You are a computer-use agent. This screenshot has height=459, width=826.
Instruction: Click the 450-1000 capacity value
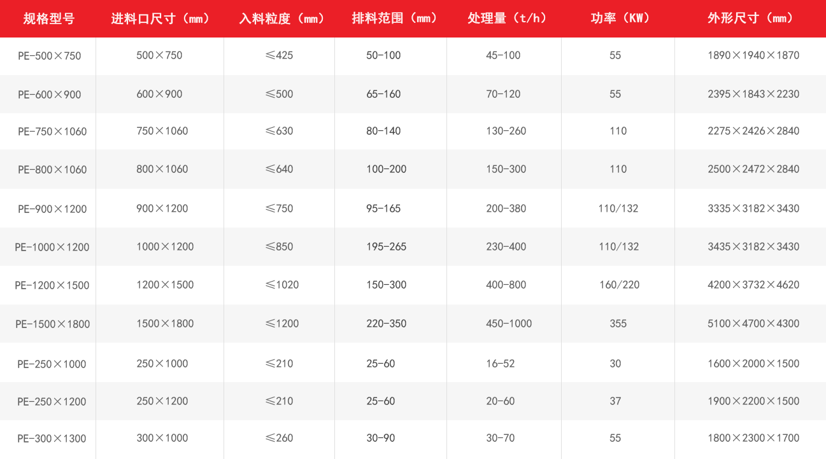(x=508, y=324)
